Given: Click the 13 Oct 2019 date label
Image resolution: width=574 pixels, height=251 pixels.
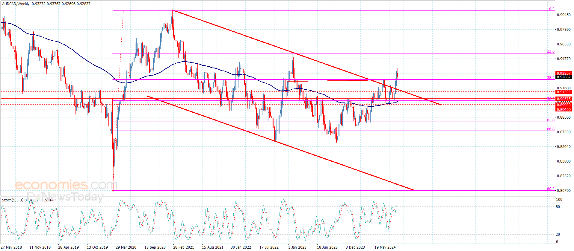Looking at the screenshot, I should 97,247.
